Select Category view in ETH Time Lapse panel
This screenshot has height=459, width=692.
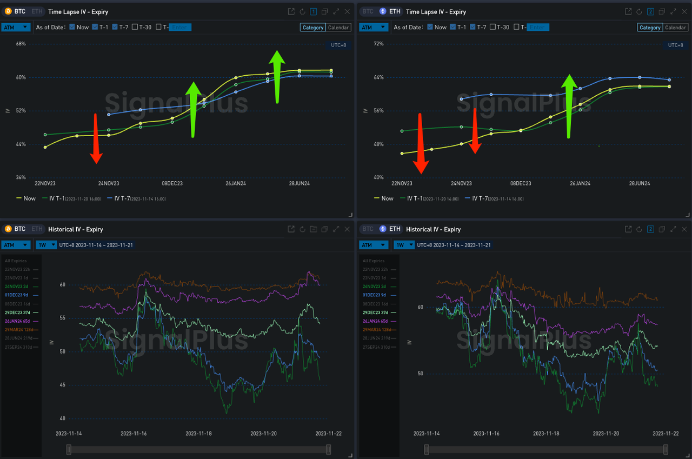click(x=650, y=28)
